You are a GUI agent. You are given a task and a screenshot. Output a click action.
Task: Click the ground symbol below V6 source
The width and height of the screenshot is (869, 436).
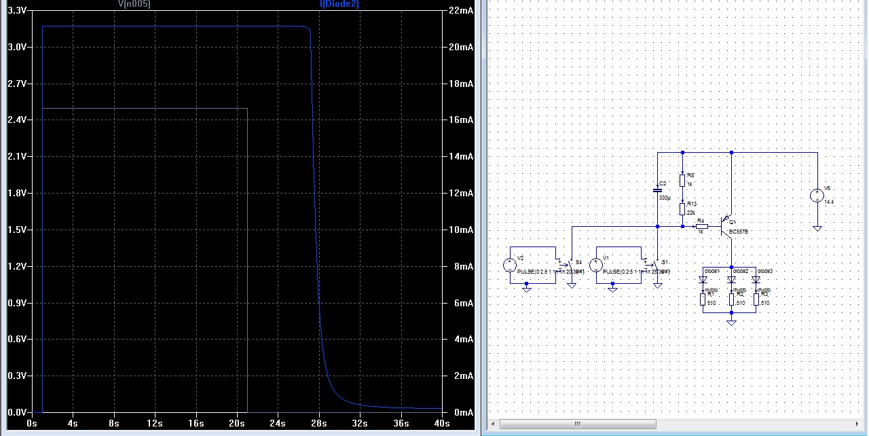817,229
